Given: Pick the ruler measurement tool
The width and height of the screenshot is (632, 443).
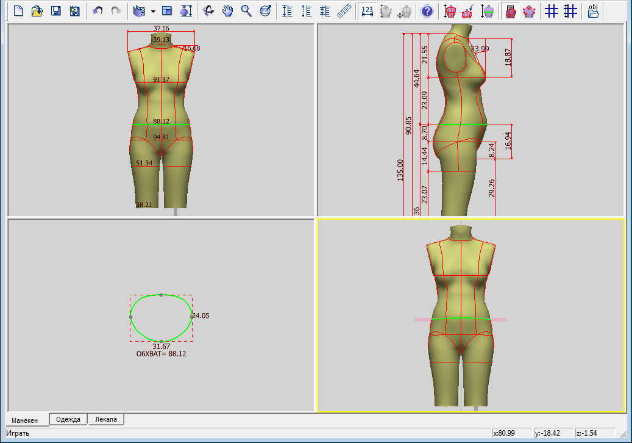Looking at the screenshot, I should [344, 10].
